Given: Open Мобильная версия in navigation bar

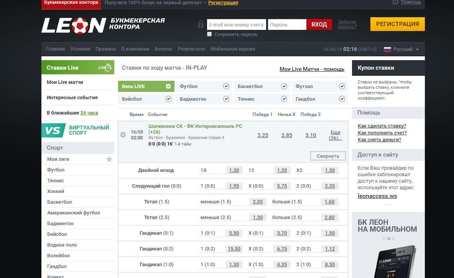Looking at the screenshot, I should tap(233, 49).
